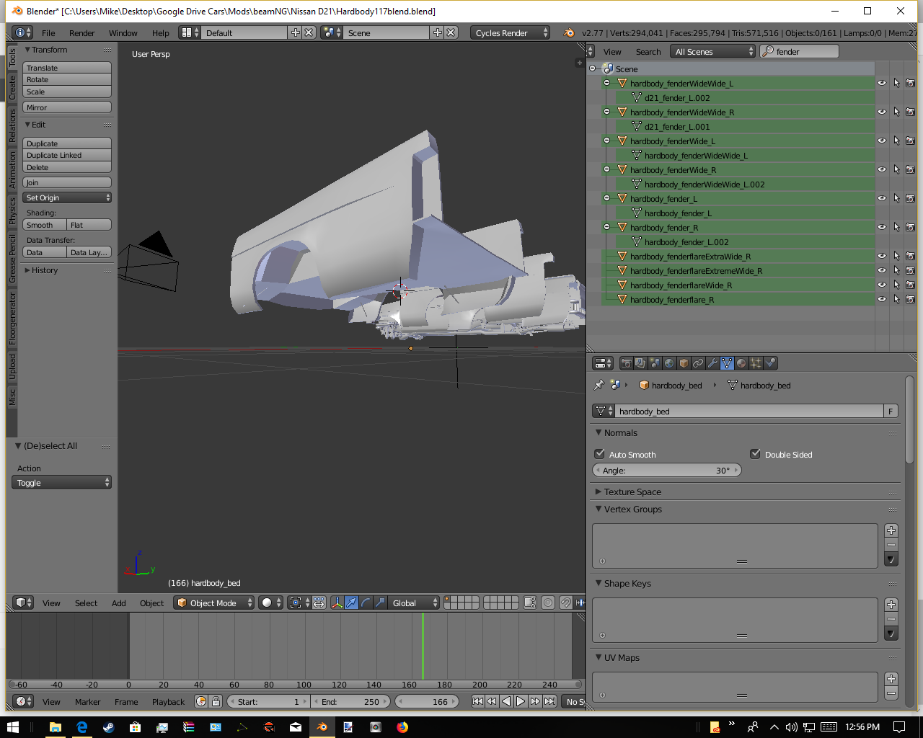Select the rotate manipulator arc
The image size is (923, 738).
coord(366,603)
